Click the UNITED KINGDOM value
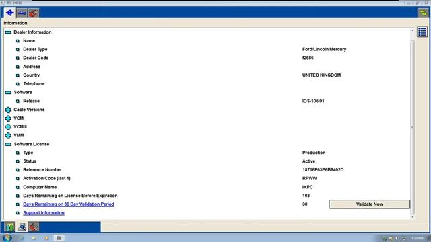 (321, 75)
